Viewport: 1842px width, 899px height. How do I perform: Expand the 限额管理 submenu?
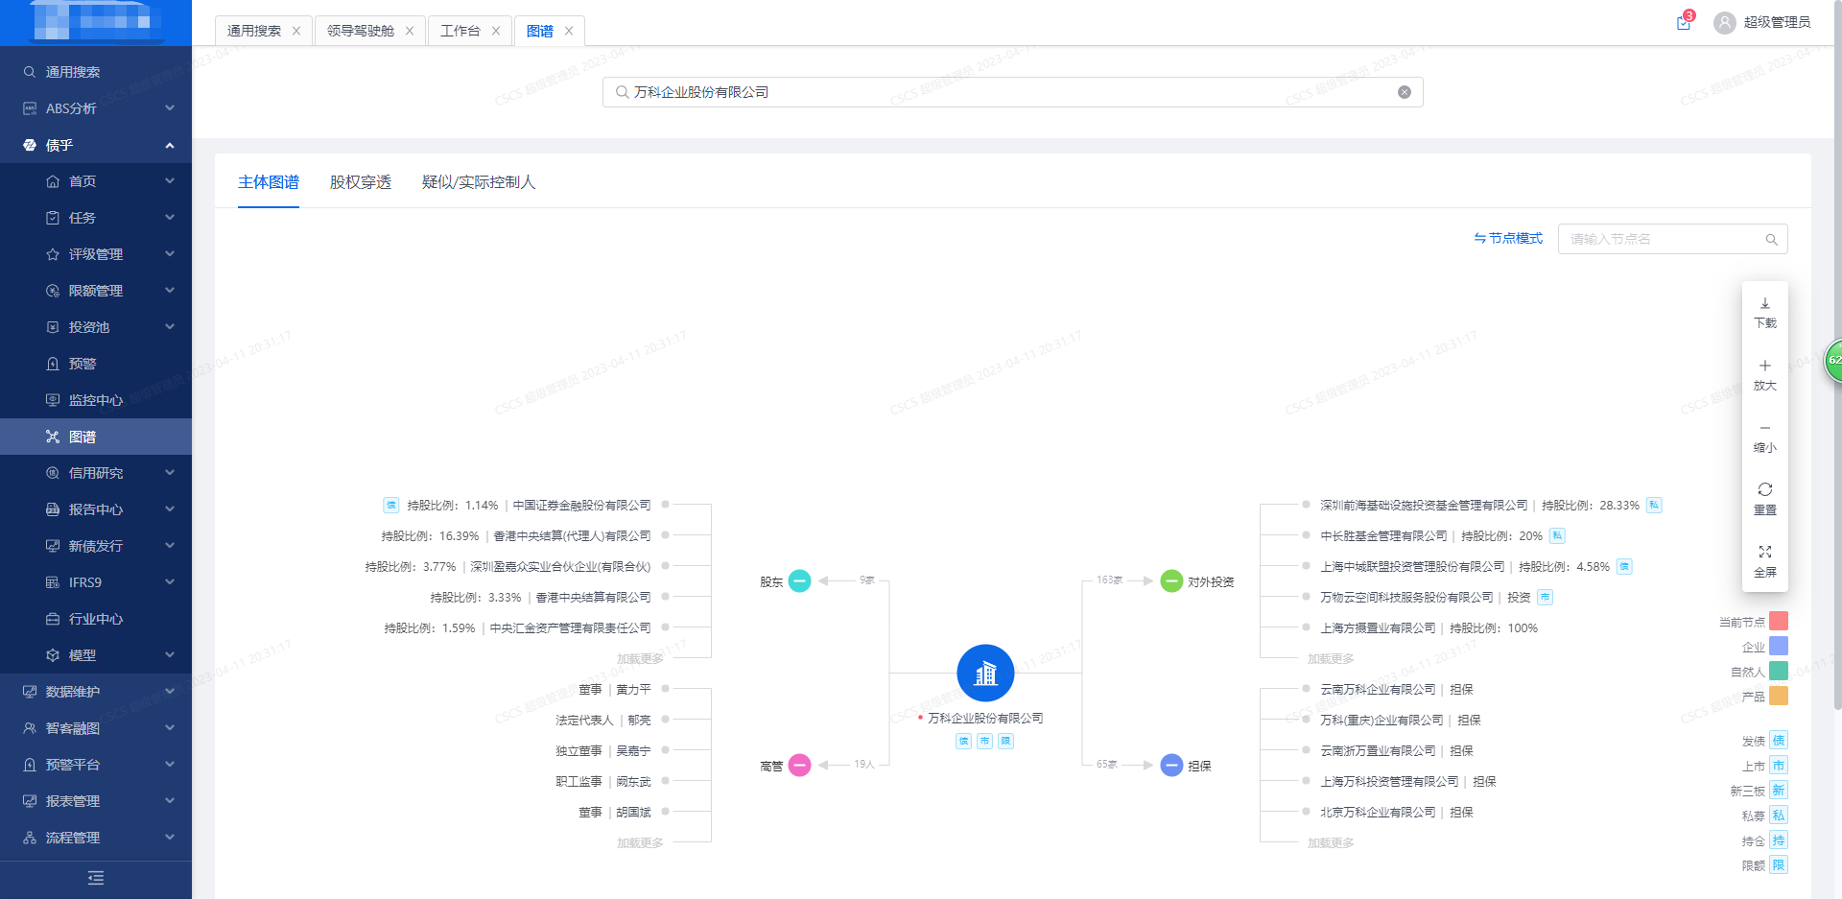click(96, 291)
